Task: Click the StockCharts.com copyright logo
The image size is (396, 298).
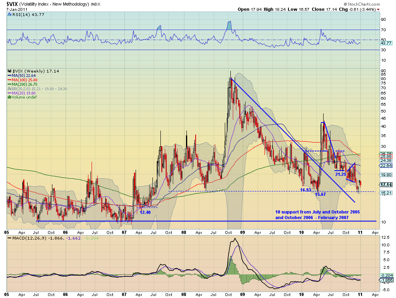Action: (x=362, y=4)
